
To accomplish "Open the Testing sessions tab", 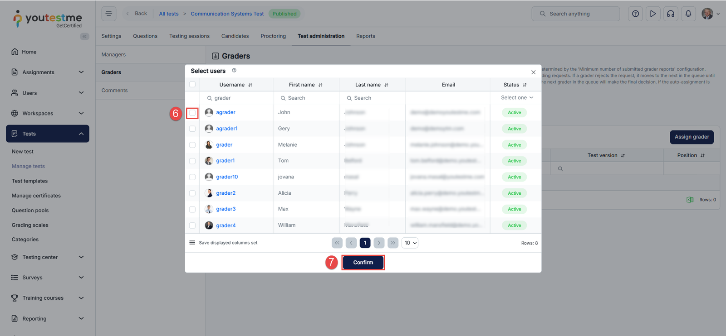I will point(189,36).
